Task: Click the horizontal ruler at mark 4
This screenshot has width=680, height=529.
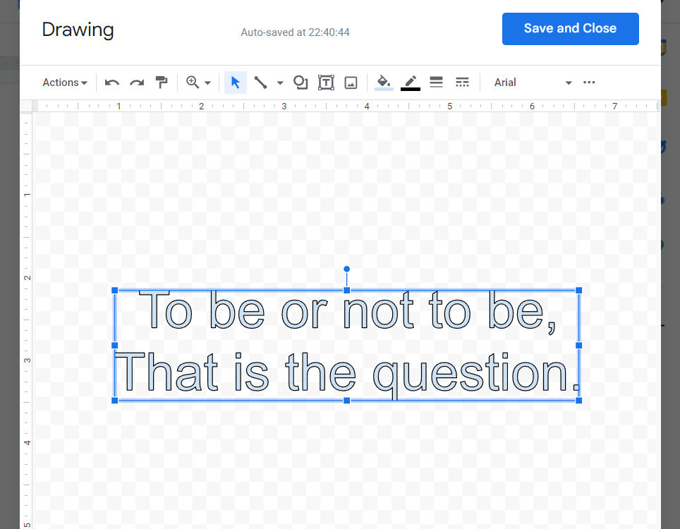Action: click(x=367, y=107)
